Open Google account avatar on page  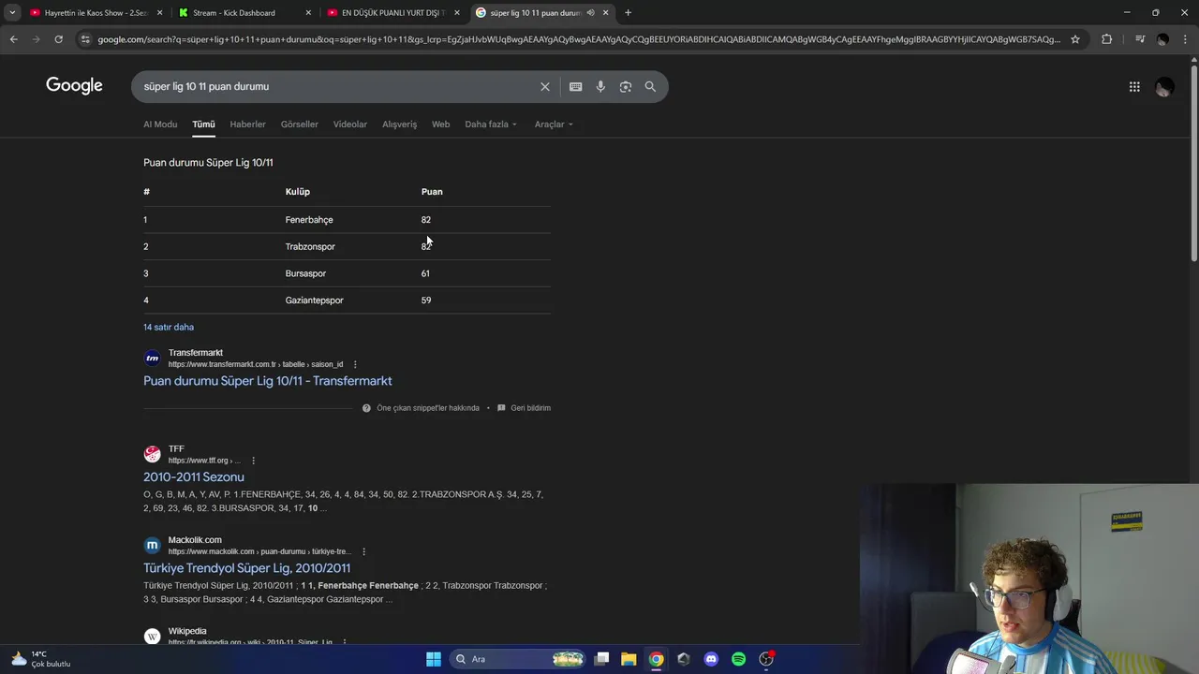tap(1164, 86)
